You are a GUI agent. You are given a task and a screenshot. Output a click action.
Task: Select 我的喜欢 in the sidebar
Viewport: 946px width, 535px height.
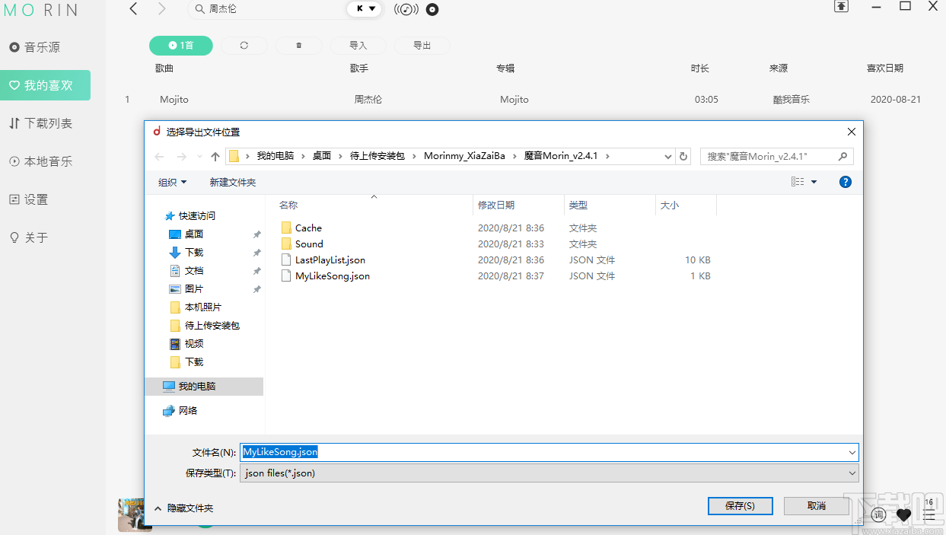[x=45, y=85]
